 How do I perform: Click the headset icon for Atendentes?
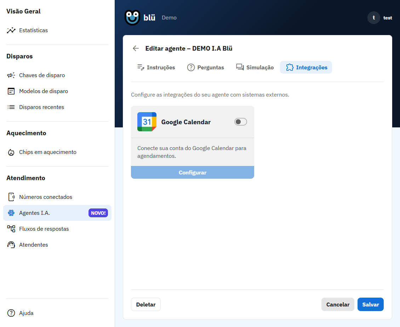tap(11, 245)
